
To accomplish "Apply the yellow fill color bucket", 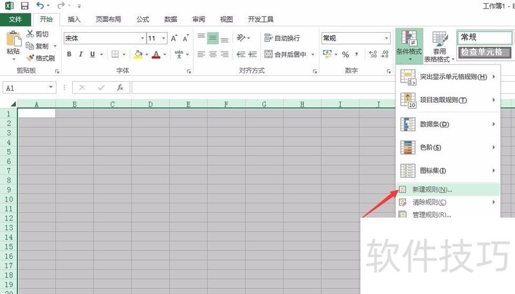I will click(x=138, y=55).
